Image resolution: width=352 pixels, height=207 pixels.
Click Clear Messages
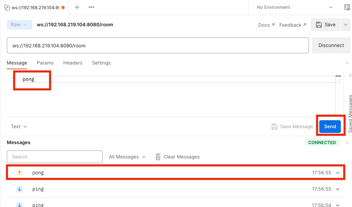coord(178,157)
